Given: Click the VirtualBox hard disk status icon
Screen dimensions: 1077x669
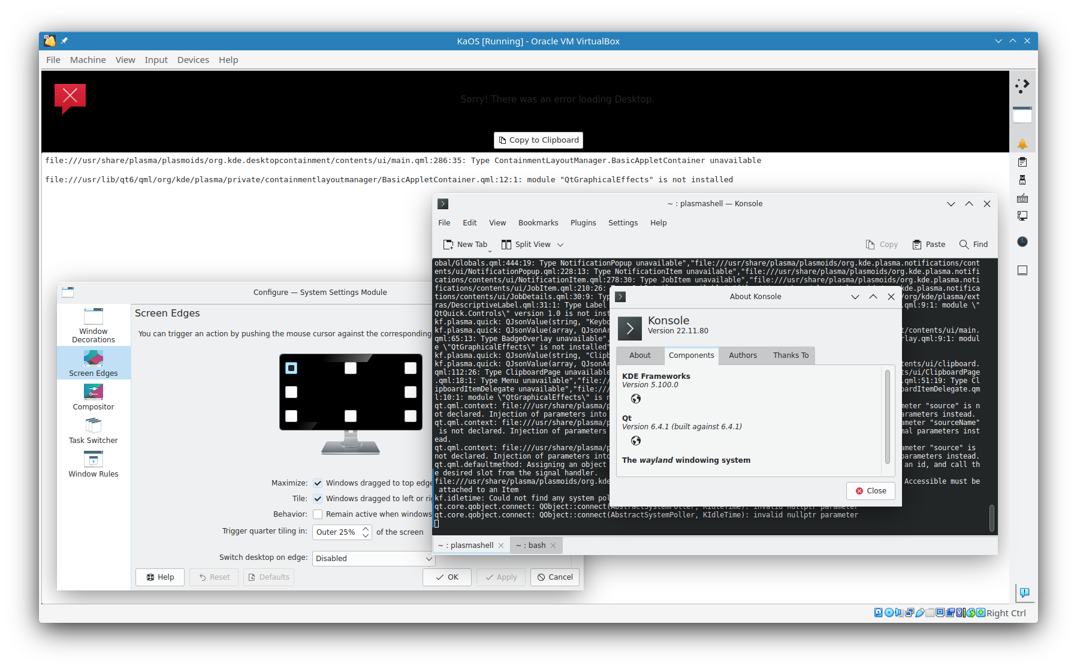Looking at the screenshot, I should [x=878, y=613].
